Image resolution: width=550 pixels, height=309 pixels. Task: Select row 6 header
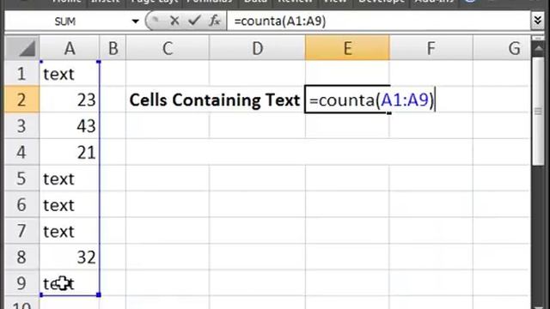[21, 204]
